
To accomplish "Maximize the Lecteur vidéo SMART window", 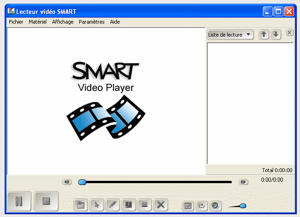I will click(278, 12).
